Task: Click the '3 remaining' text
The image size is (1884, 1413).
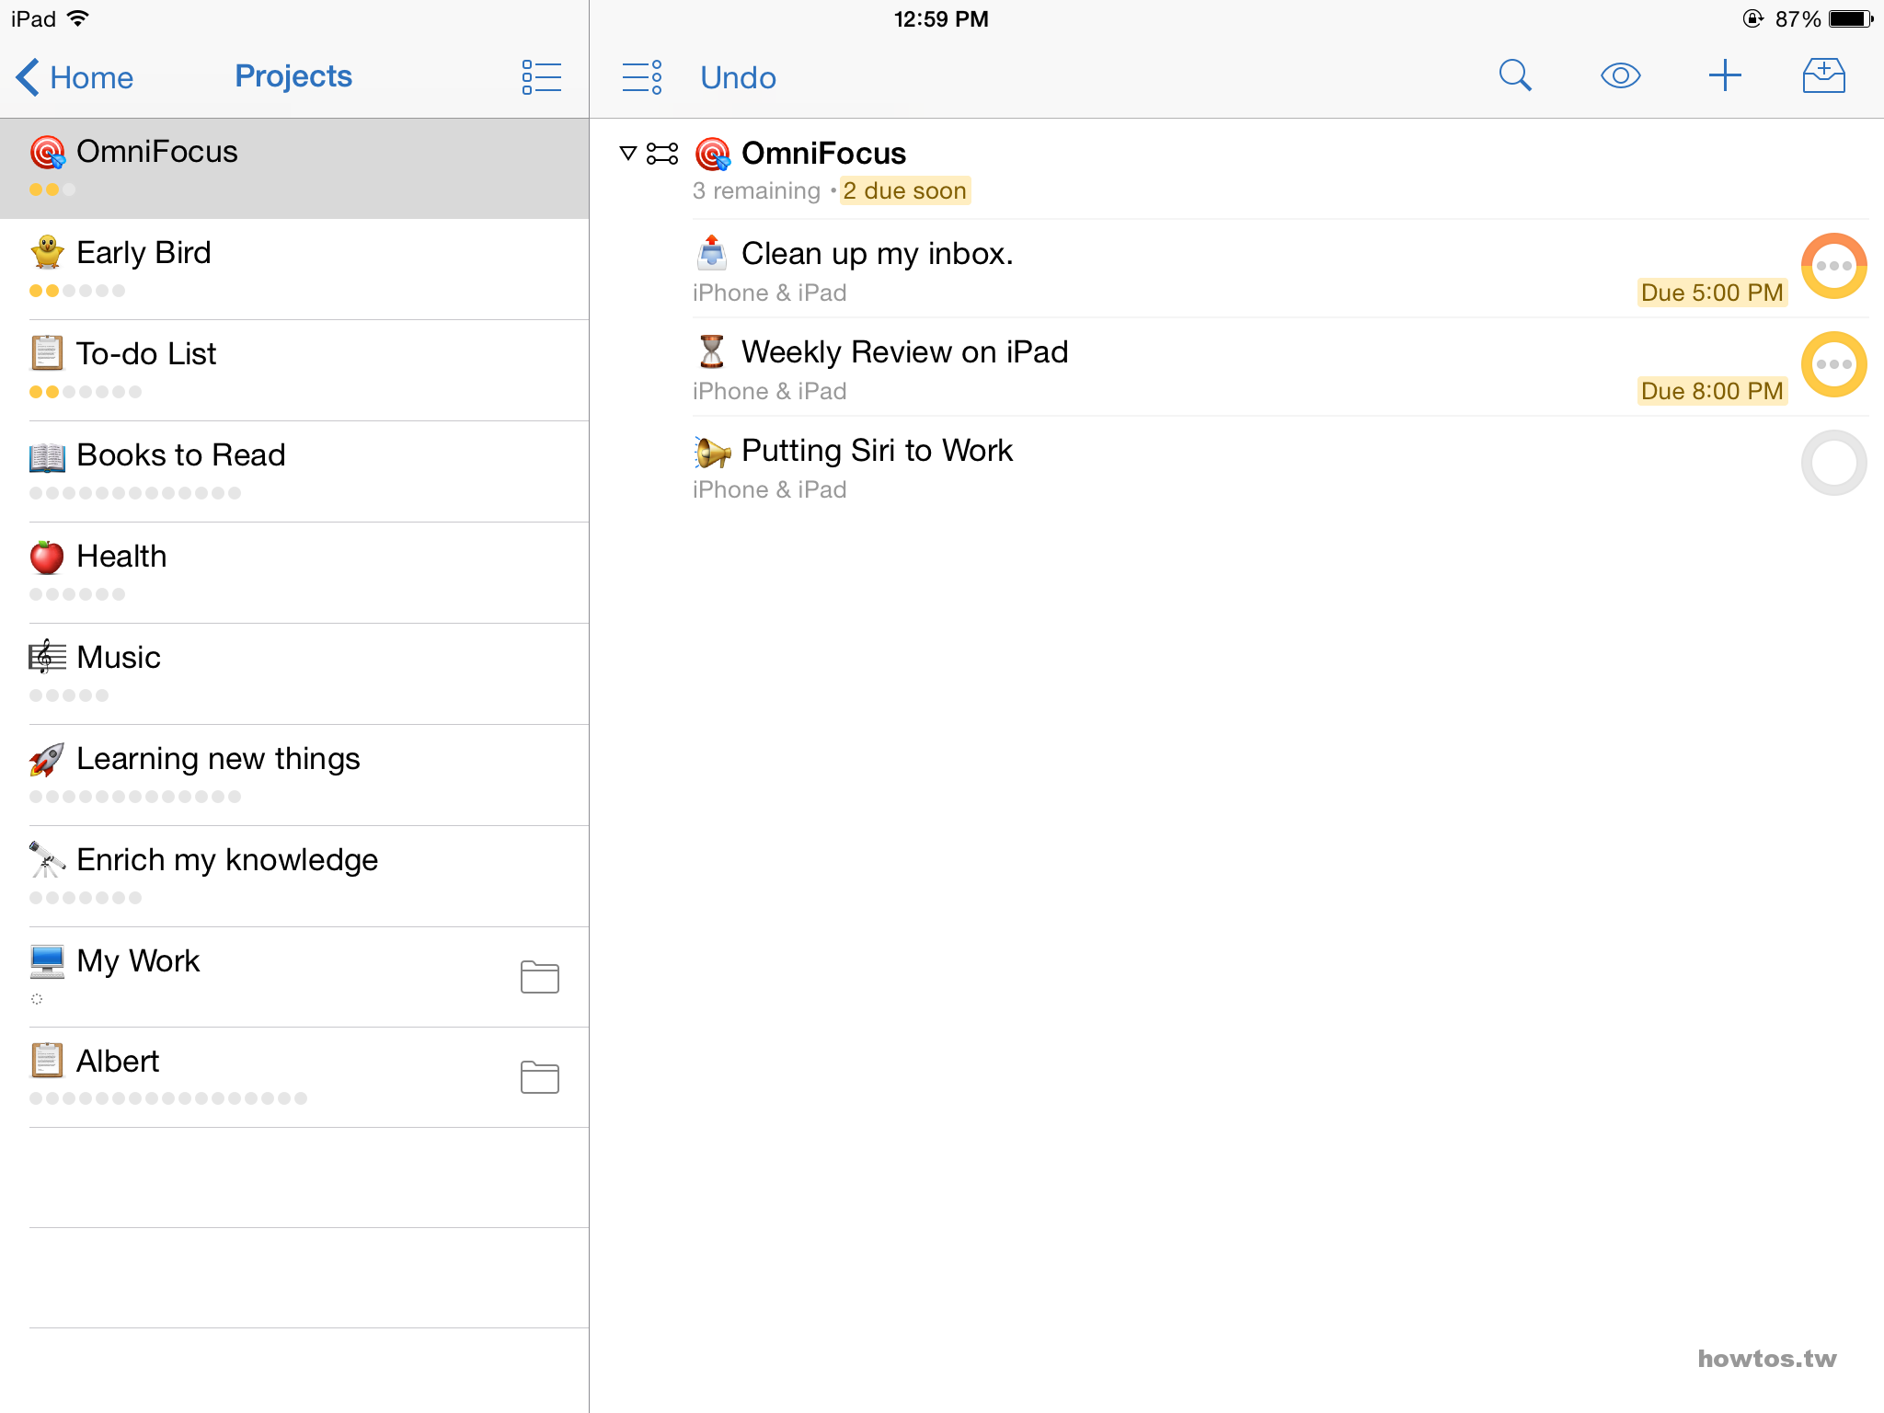Action: point(756,190)
